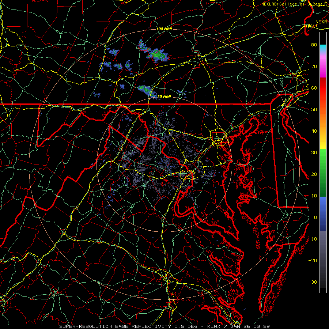Click the 70 value on the reflectivity scale
Screen dimensions: 329x329
(314, 66)
